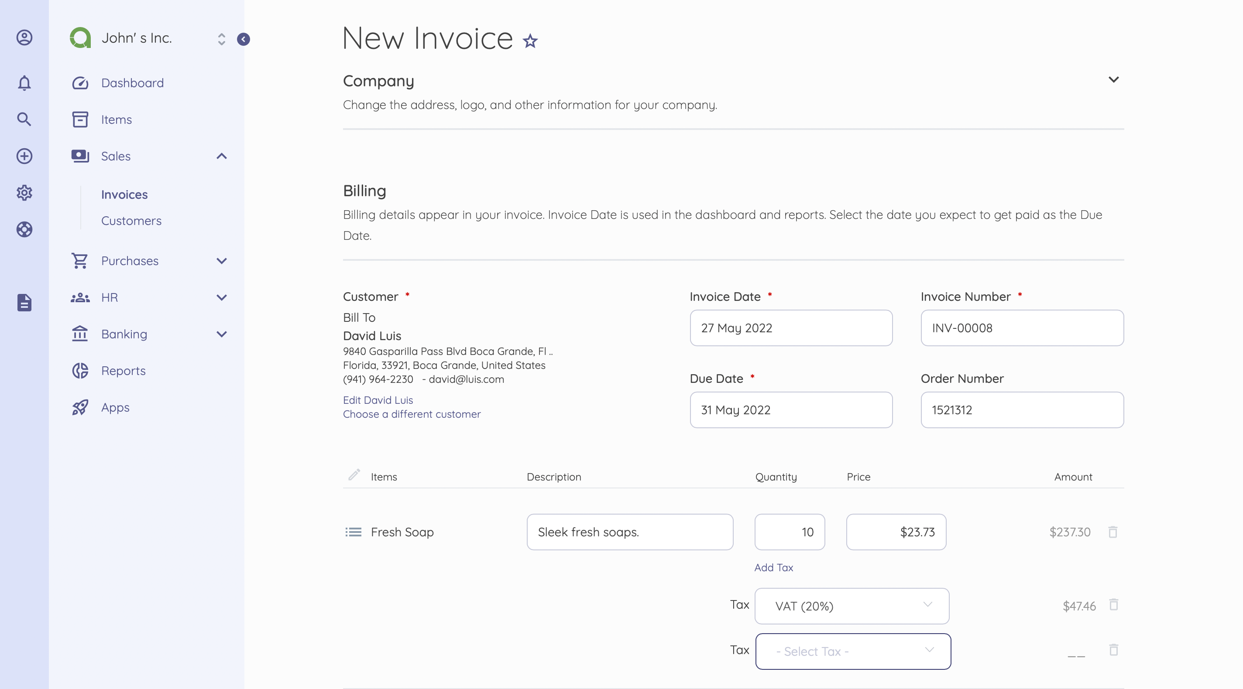
Task: Click the Items box icon
Action: 80,119
